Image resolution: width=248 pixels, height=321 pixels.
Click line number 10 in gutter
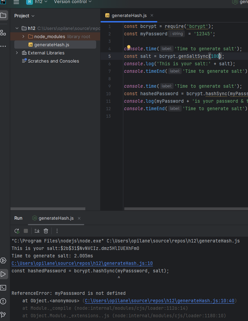[x=108, y=94]
